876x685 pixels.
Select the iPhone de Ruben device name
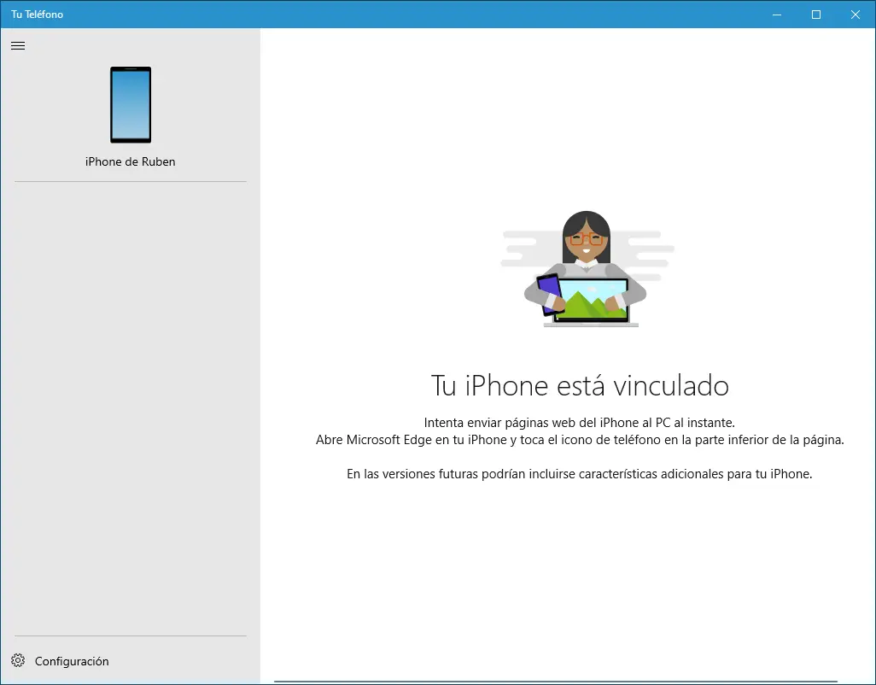[x=130, y=161]
